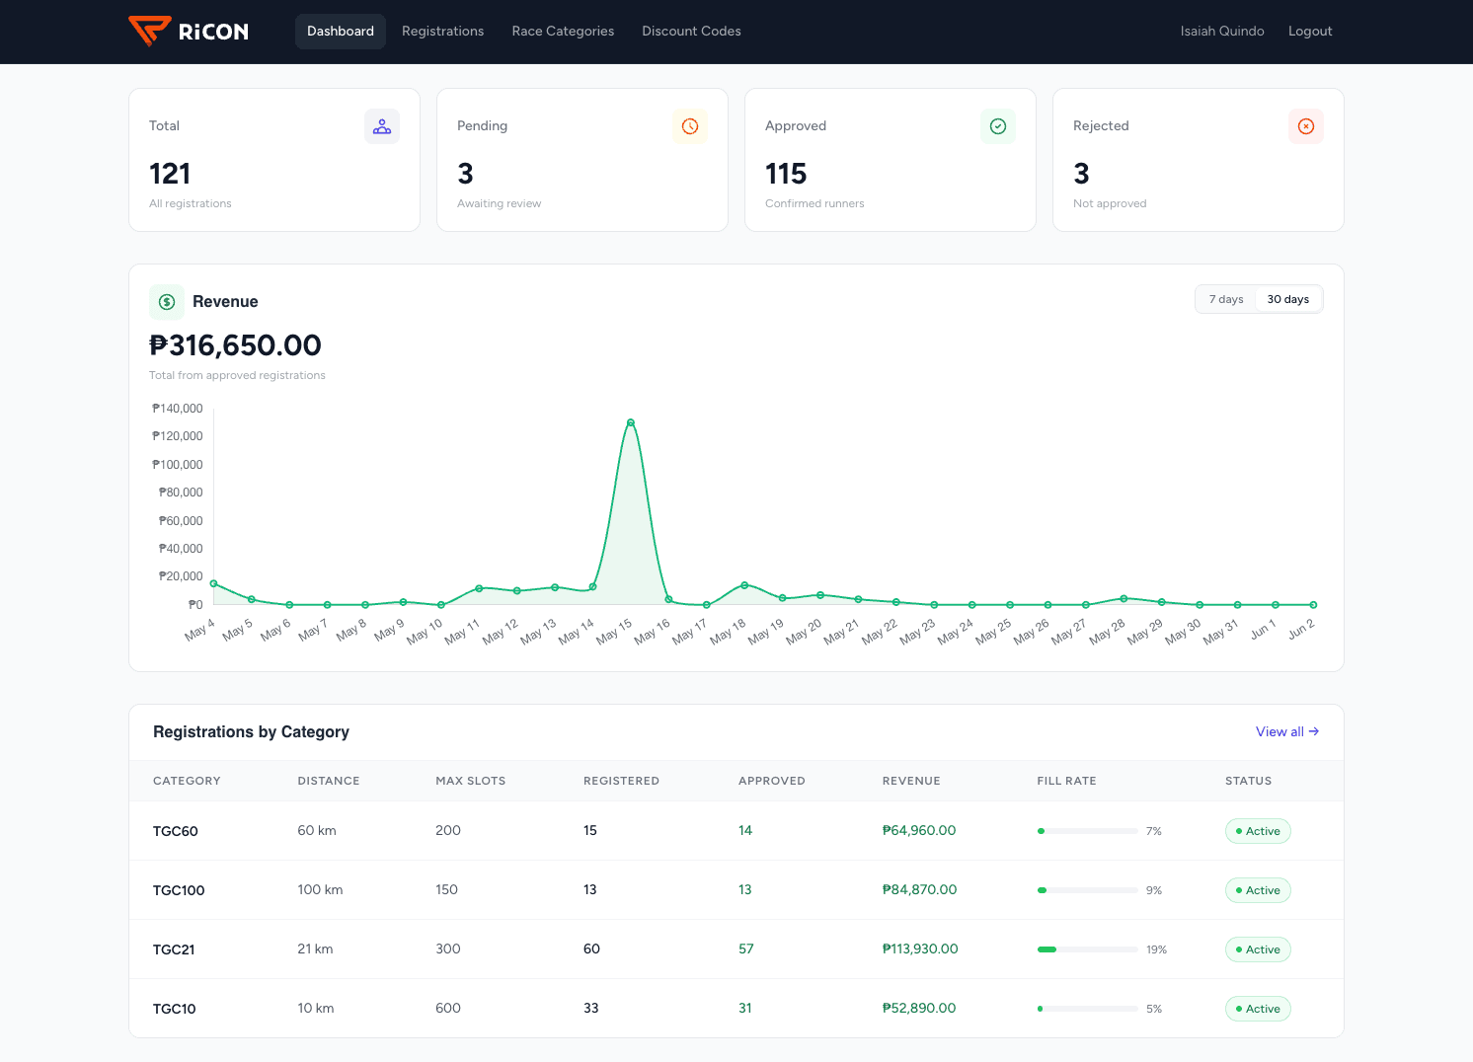Select the Dashboard tab

click(341, 32)
